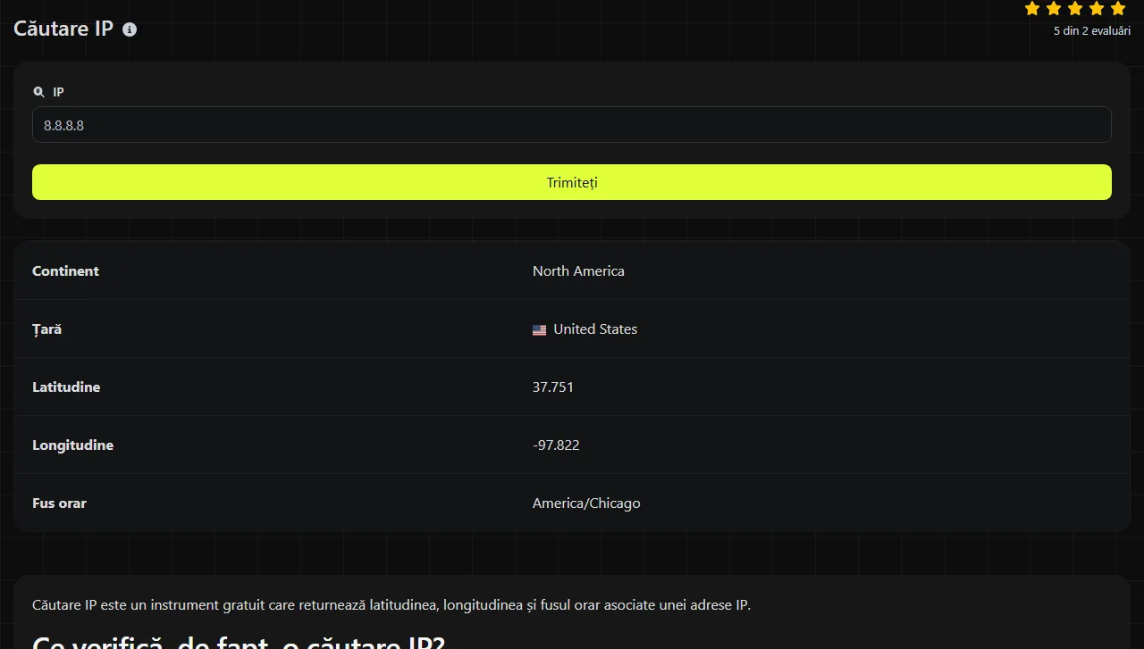
Task: Click the "Fus orar" row label
Action: [x=59, y=503]
